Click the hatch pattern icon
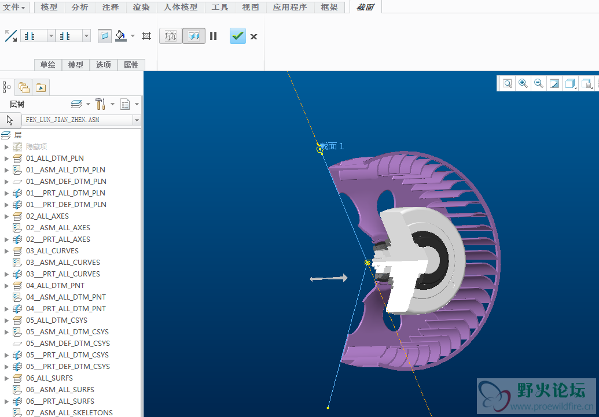 point(146,36)
